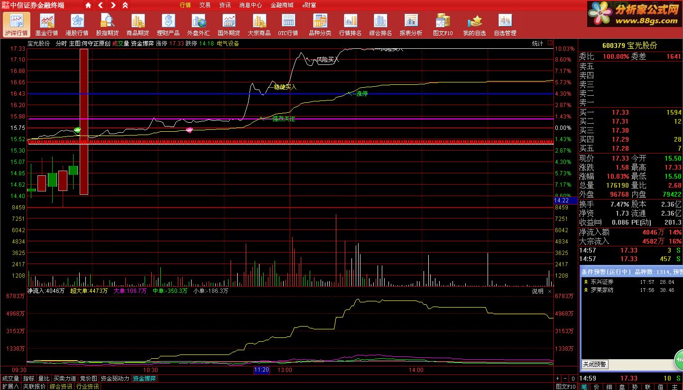Open 行情排名 quote ranking icon

click(351, 24)
